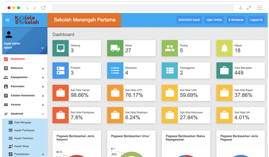
Task: Open the Kepegawaian menu
Action: click(19, 77)
